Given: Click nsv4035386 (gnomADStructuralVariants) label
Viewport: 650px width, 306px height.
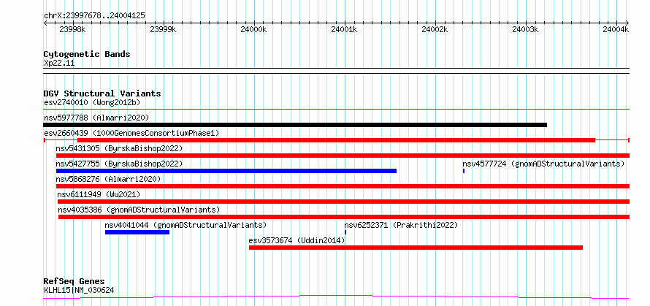Looking at the screenshot, I should click(139, 210).
